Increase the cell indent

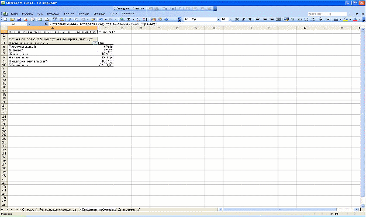click(x=327, y=20)
